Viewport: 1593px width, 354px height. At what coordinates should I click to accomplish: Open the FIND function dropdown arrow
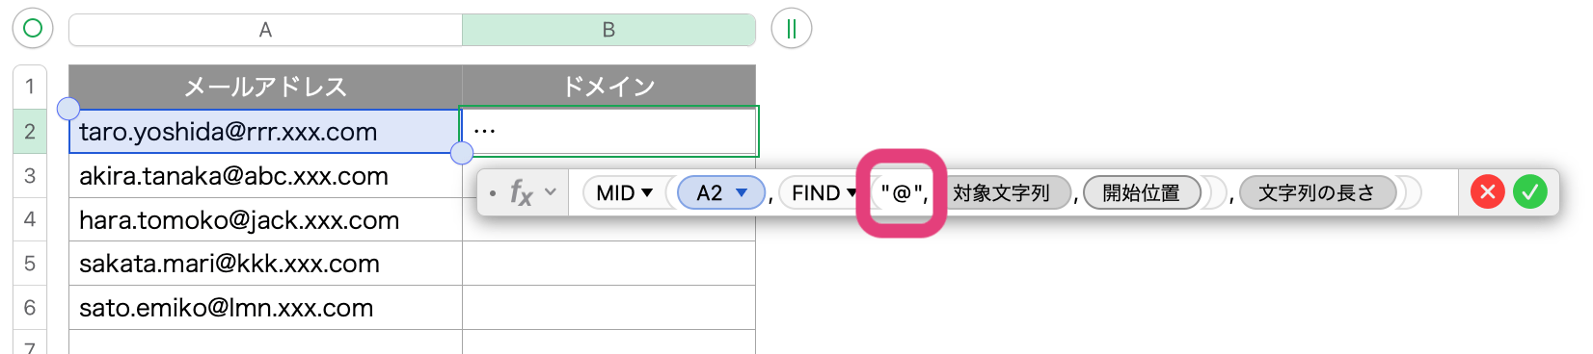pos(851,193)
